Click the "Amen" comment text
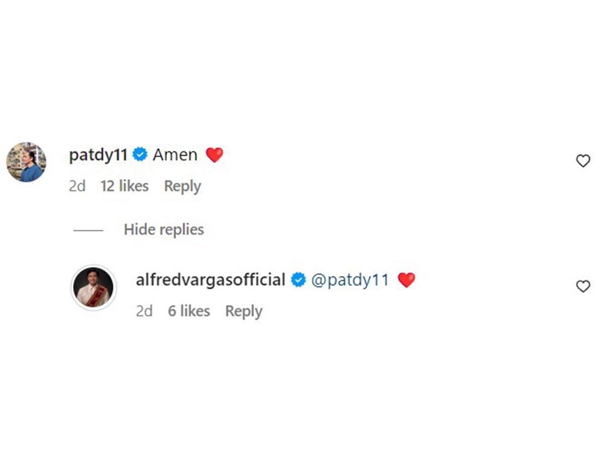This screenshot has height=454, width=605. pos(175,155)
